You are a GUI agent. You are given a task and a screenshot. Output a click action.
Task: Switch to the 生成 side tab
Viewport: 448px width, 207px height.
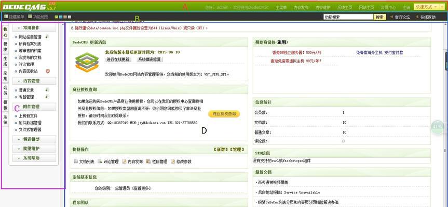click(x=5, y=61)
